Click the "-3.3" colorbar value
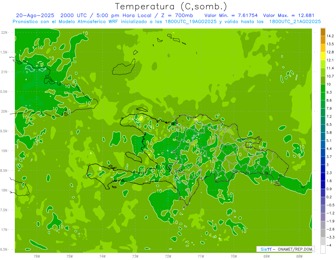 tap(331, 237)
